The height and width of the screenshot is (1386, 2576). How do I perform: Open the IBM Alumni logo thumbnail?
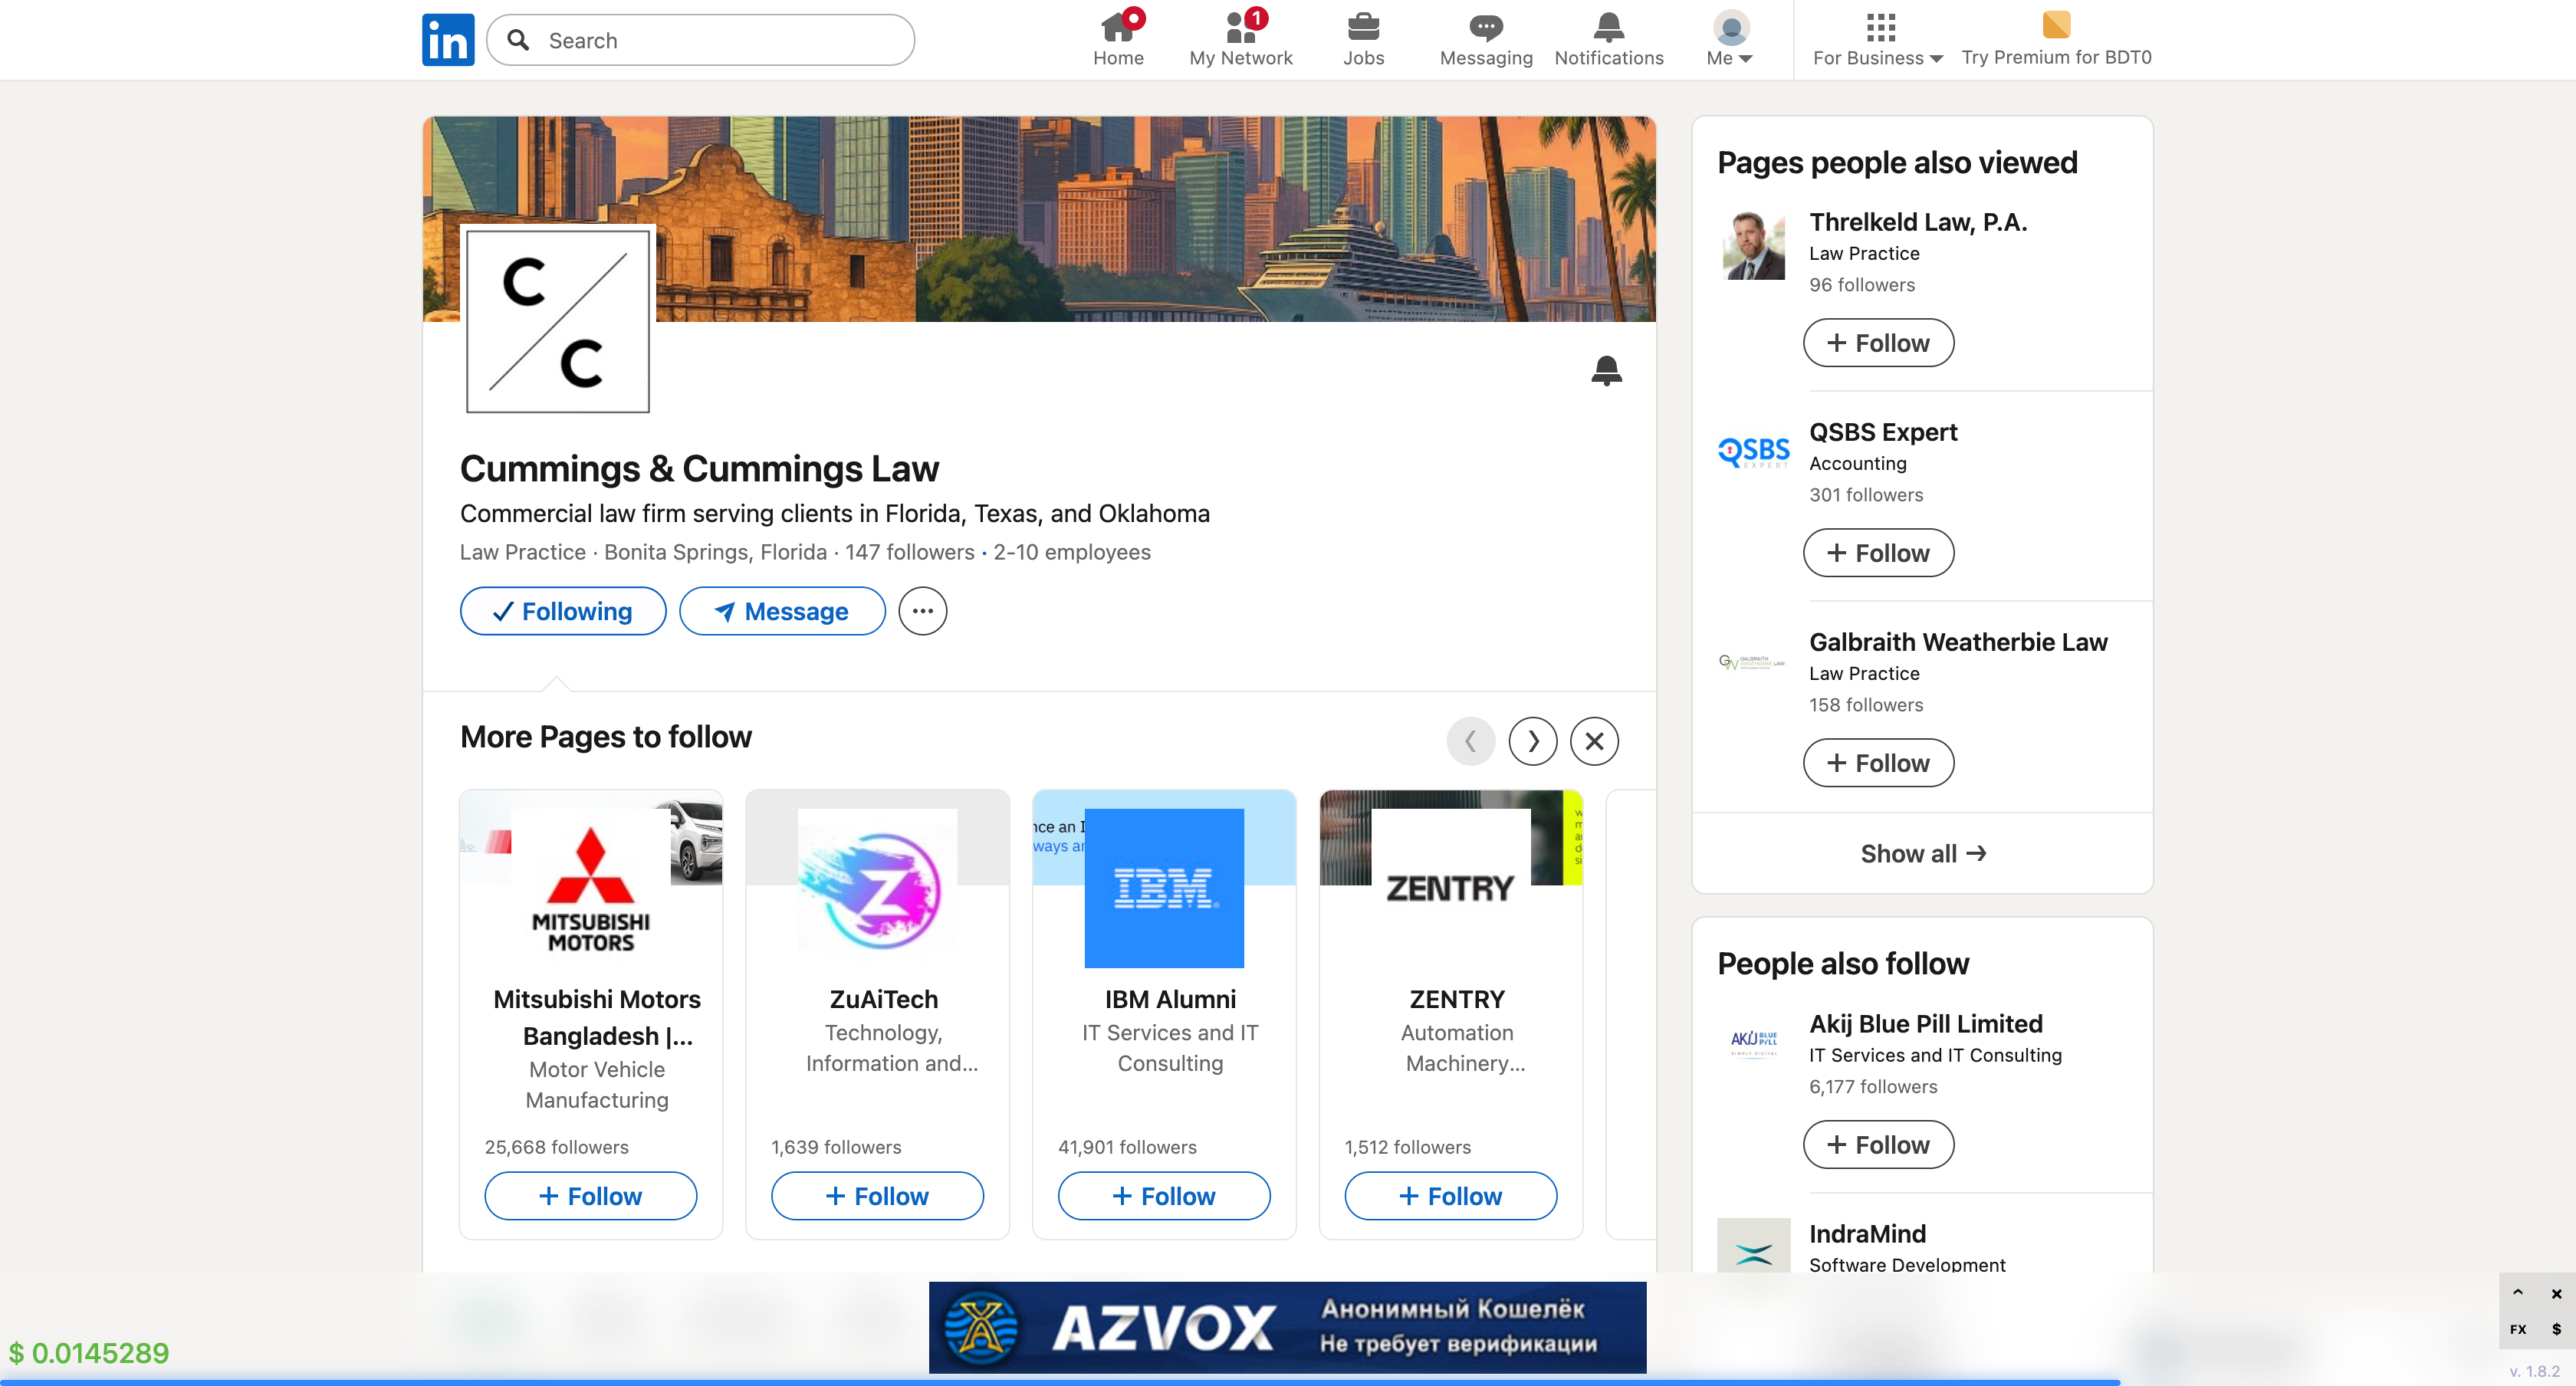(1163, 888)
